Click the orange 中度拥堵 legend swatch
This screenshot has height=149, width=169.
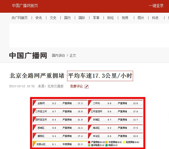pyautogui.click(x=107, y=142)
